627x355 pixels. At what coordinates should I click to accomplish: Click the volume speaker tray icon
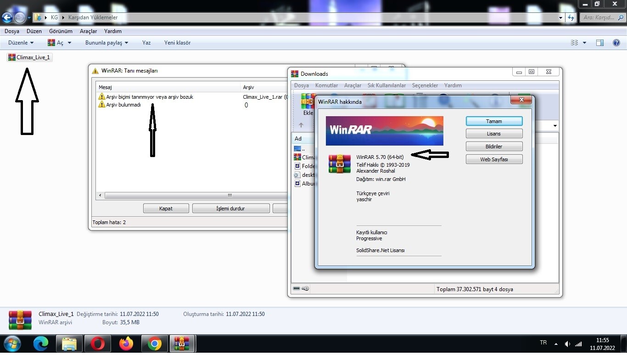coord(567,344)
